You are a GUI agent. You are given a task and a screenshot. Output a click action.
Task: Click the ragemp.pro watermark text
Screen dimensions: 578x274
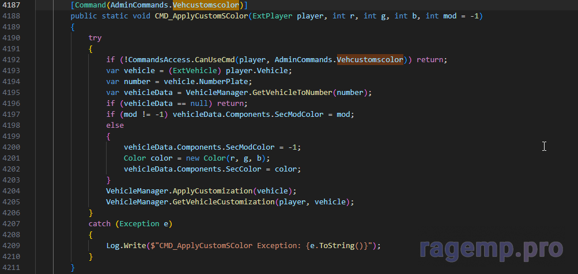[490, 248]
